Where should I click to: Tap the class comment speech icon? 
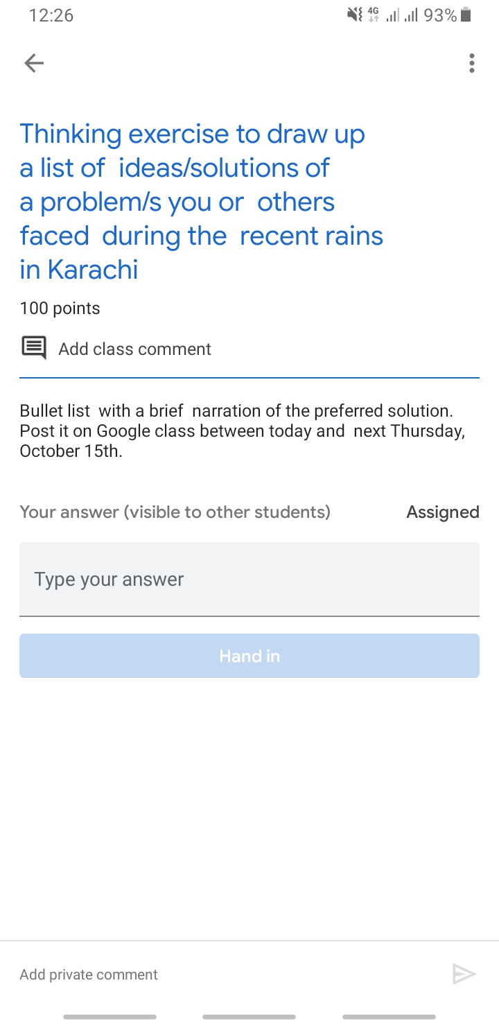34,348
